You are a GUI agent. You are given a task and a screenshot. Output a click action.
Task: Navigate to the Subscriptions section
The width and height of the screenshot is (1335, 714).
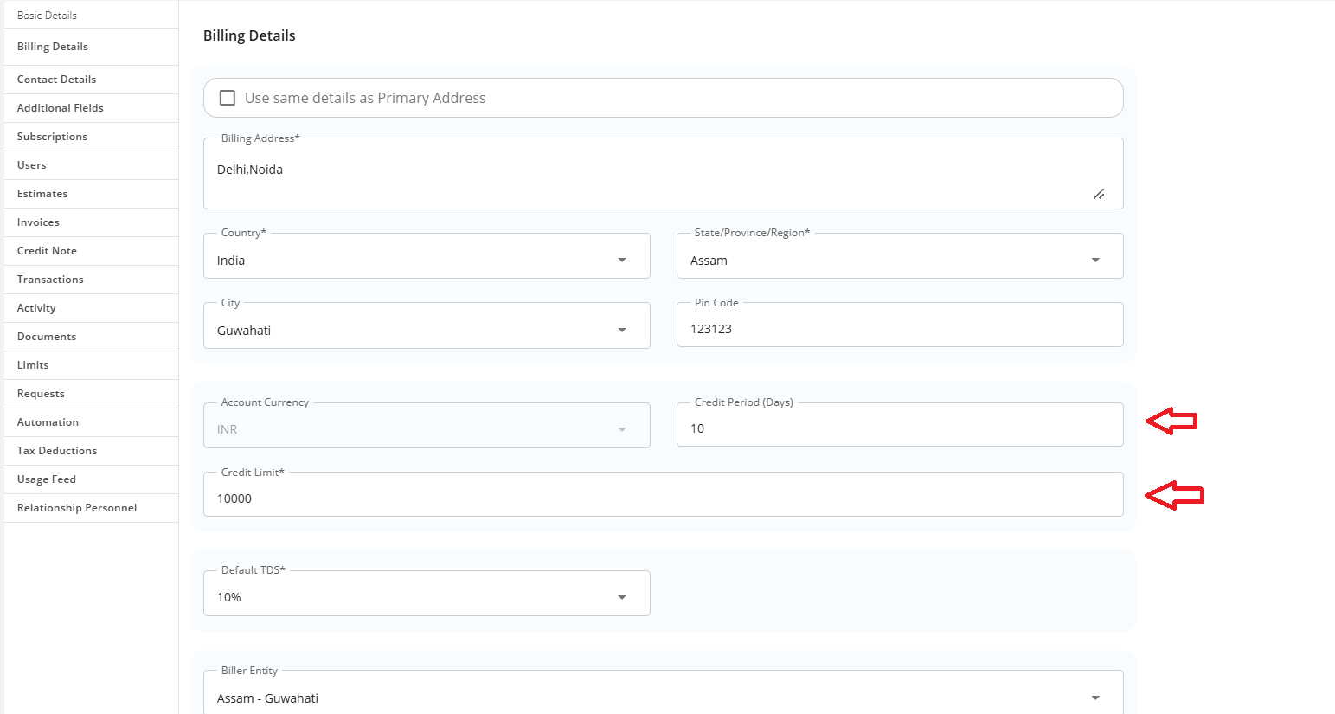tap(52, 136)
